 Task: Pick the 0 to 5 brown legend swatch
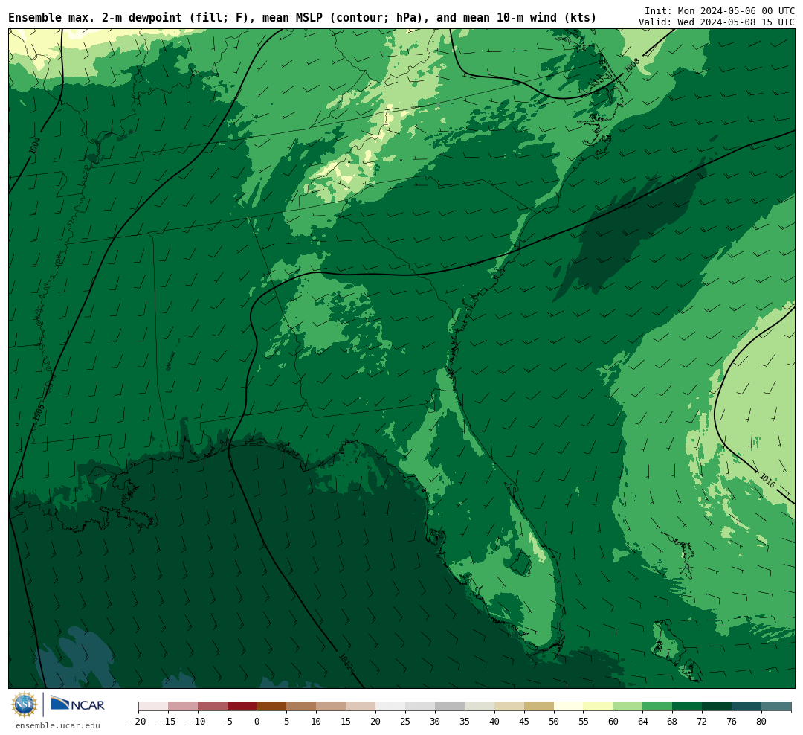tap(272, 707)
